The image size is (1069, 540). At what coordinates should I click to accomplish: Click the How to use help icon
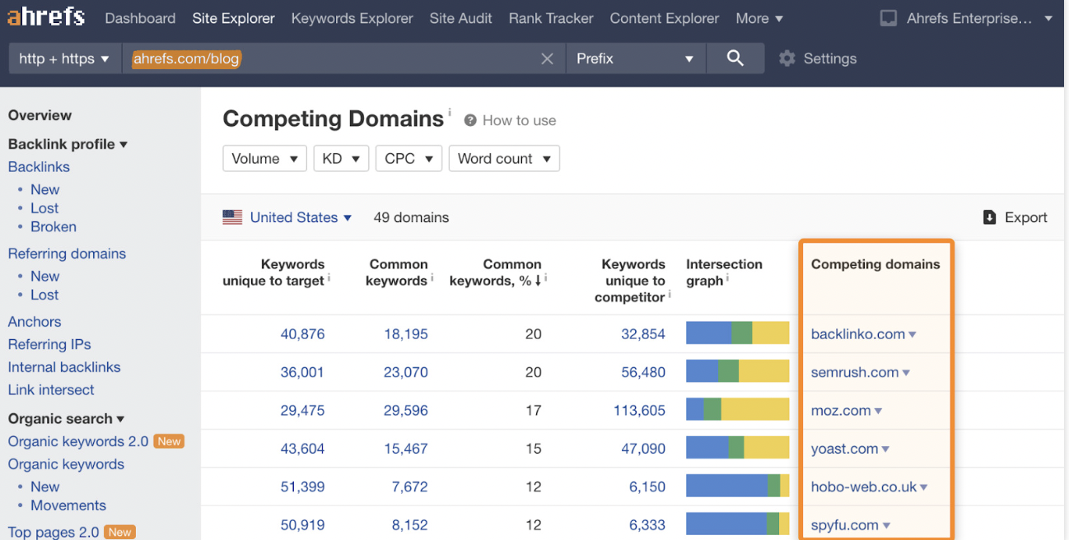469,120
